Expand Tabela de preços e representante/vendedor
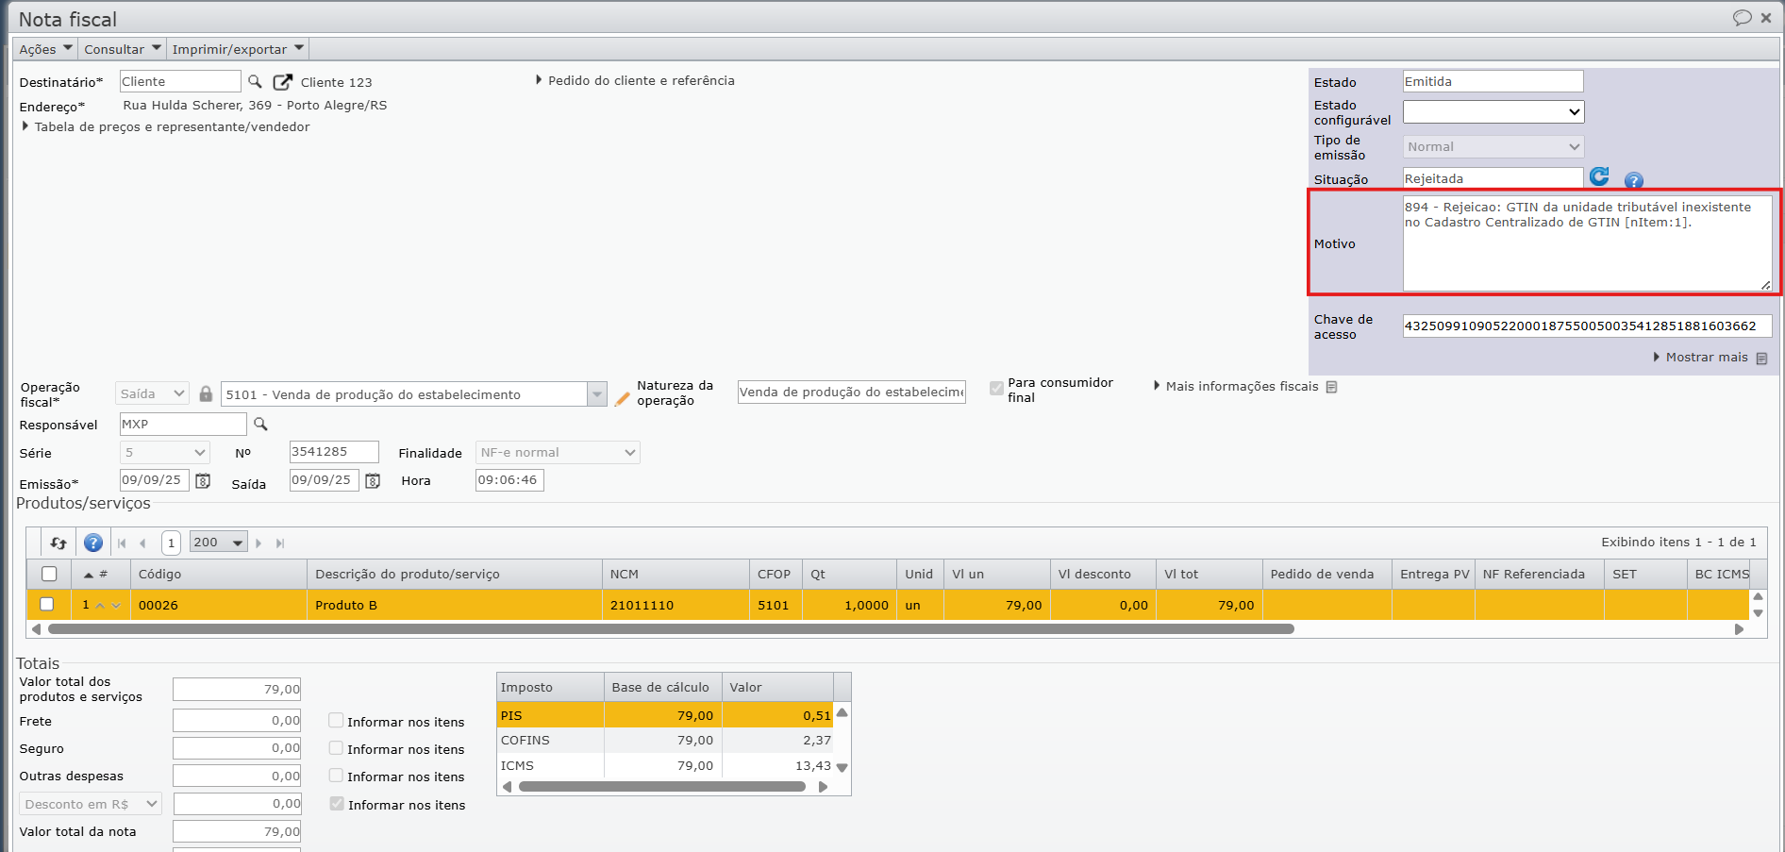This screenshot has height=852, width=1785. click(x=166, y=127)
